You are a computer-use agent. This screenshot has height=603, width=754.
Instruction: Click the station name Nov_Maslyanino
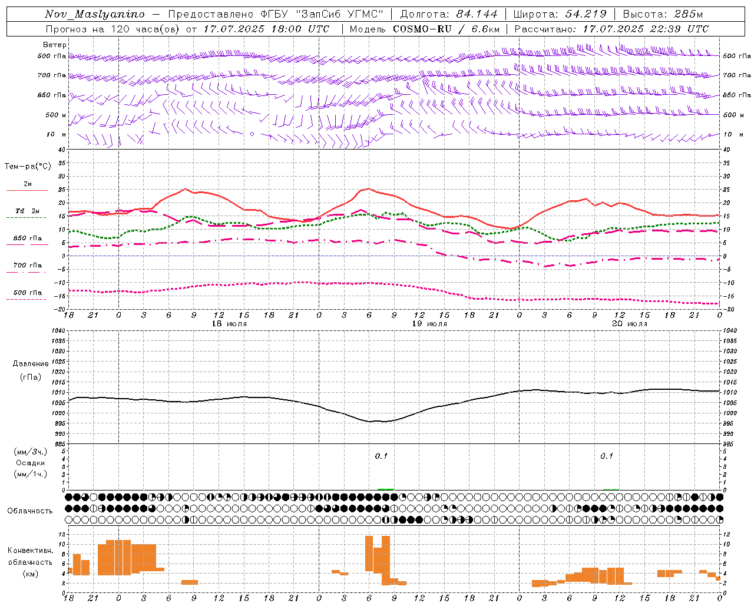coord(95,14)
